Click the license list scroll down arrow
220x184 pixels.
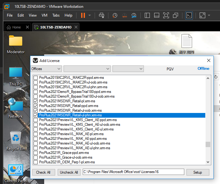tap(208, 162)
